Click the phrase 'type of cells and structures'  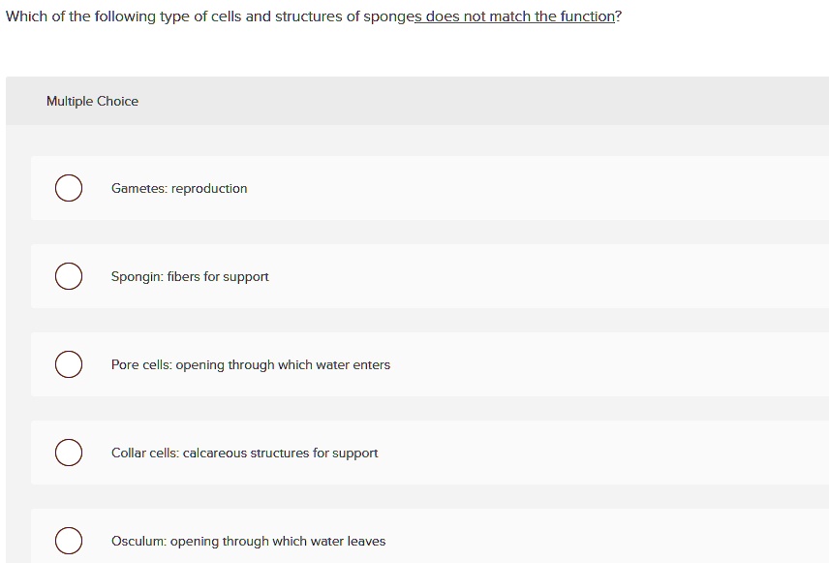coord(248,16)
